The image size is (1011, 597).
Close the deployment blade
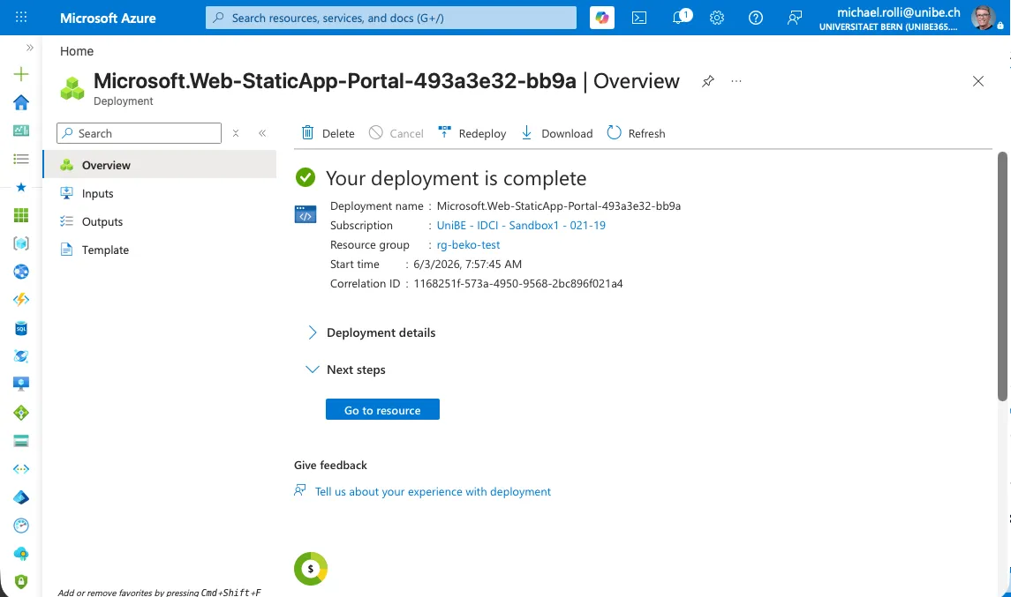[x=978, y=81]
